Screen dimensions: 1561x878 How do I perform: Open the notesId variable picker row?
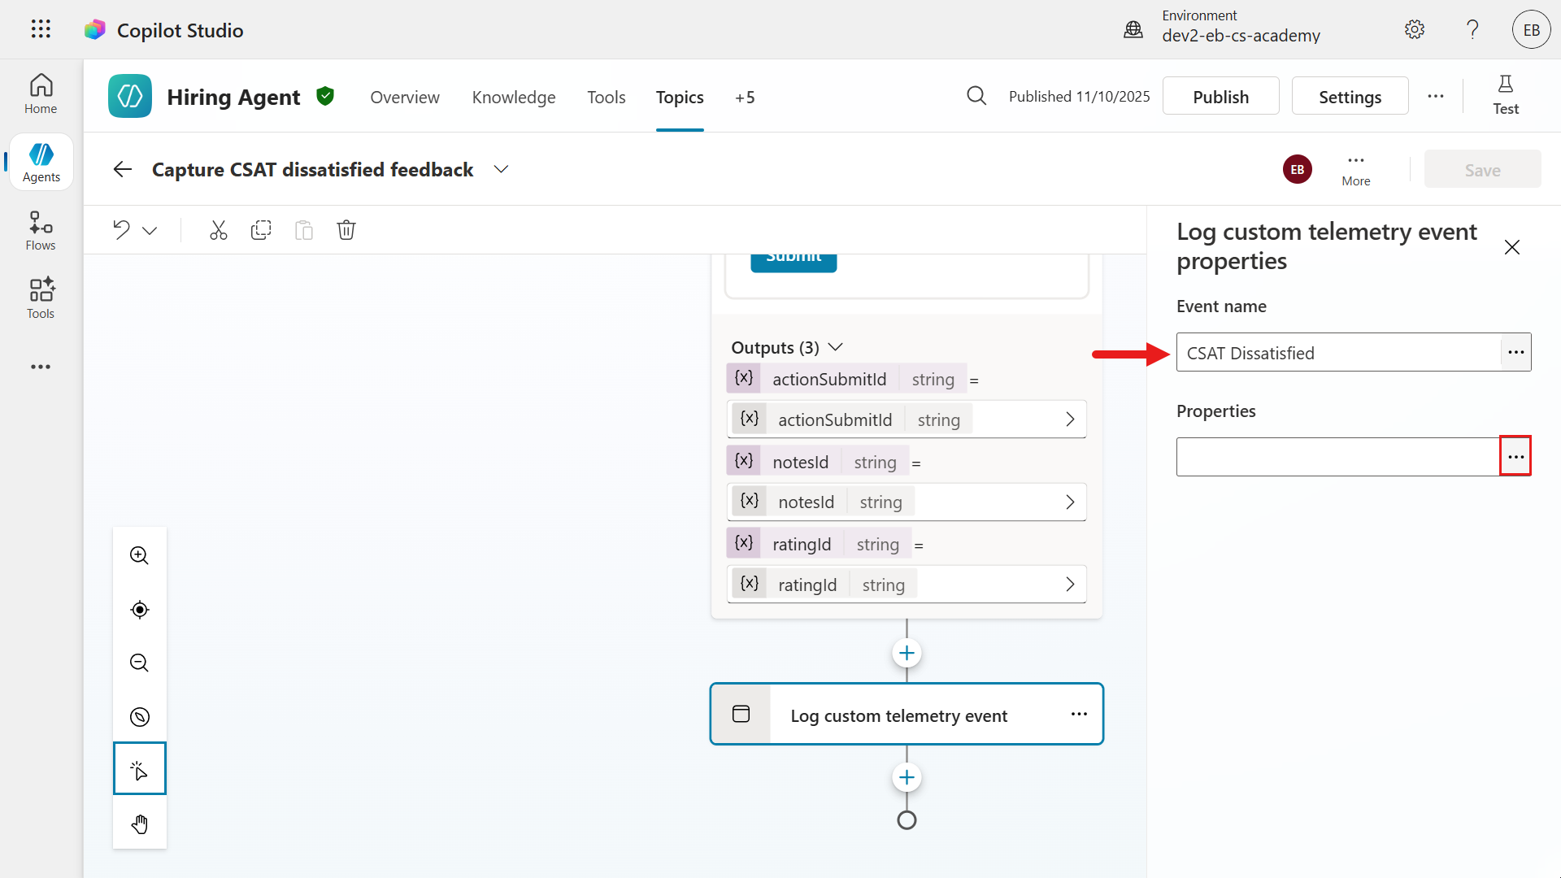[x=907, y=502]
